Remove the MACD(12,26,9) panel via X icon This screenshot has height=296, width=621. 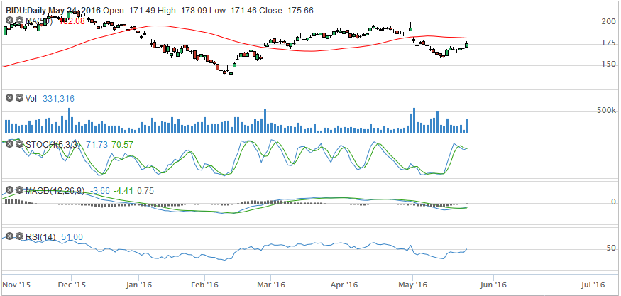pyautogui.click(x=10, y=190)
